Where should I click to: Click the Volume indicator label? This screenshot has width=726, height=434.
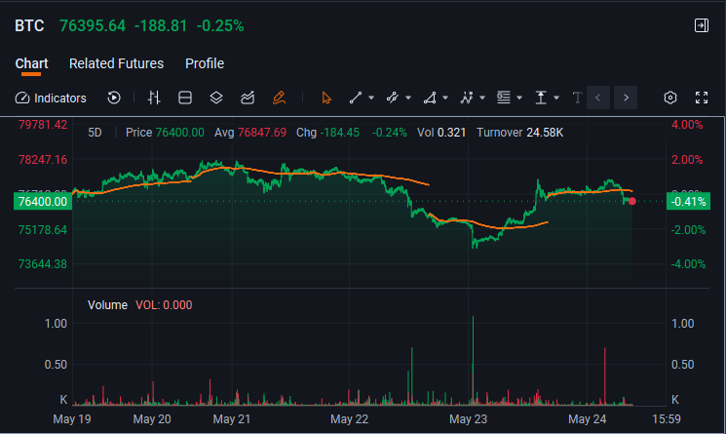click(x=107, y=305)
